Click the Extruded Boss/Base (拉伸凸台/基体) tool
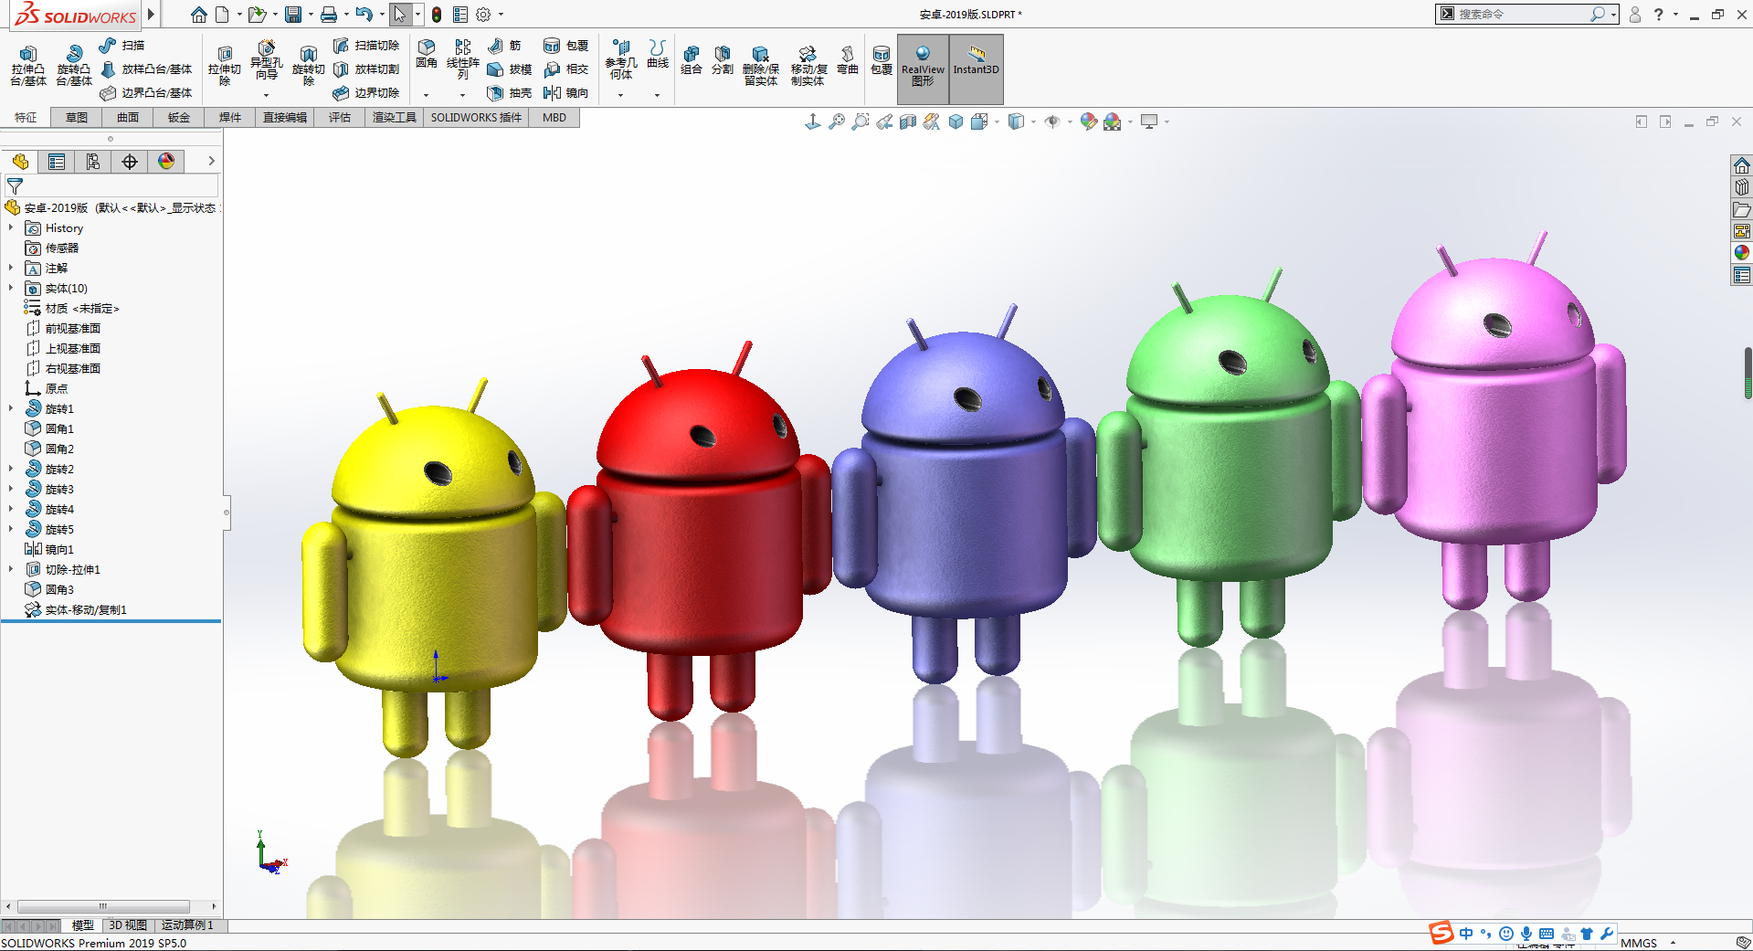The width and height of the screenshot is (1753, 951). (x=28, y=66)
